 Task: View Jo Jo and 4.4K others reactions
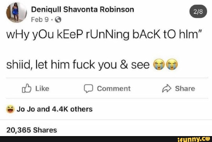coord(55,109)
